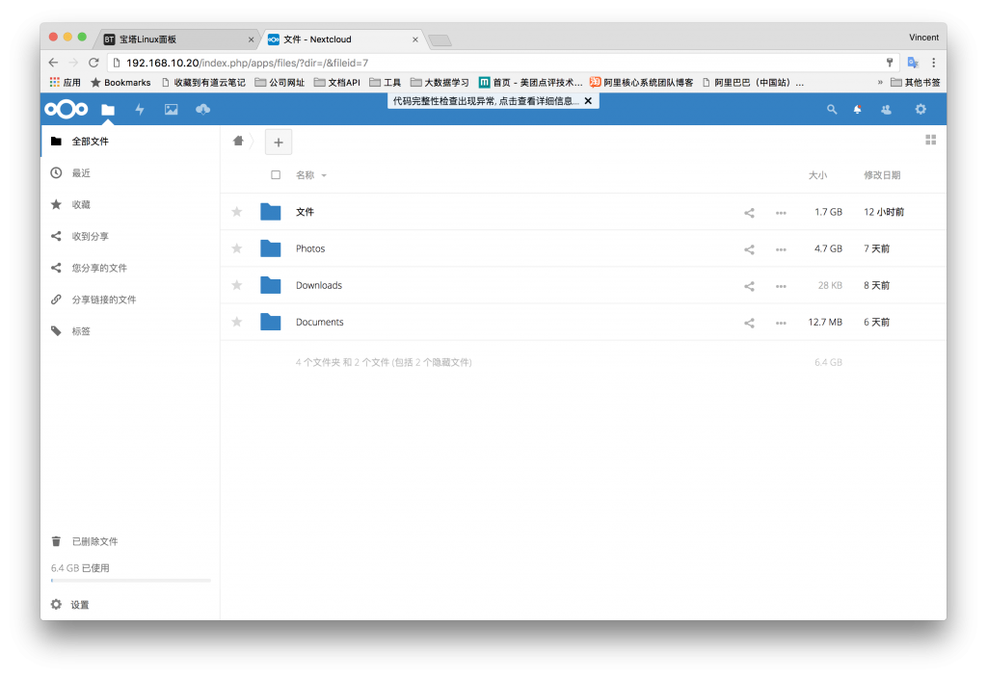
Task: Switch to grid view icon
Action: point(931,140)
